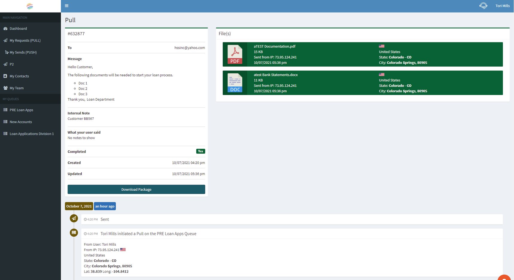Click the Created date 10/07/2021 04:20 pm

pos(189,163)
